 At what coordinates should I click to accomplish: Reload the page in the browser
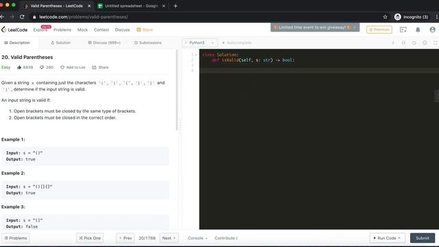click(x=22, y=17)
